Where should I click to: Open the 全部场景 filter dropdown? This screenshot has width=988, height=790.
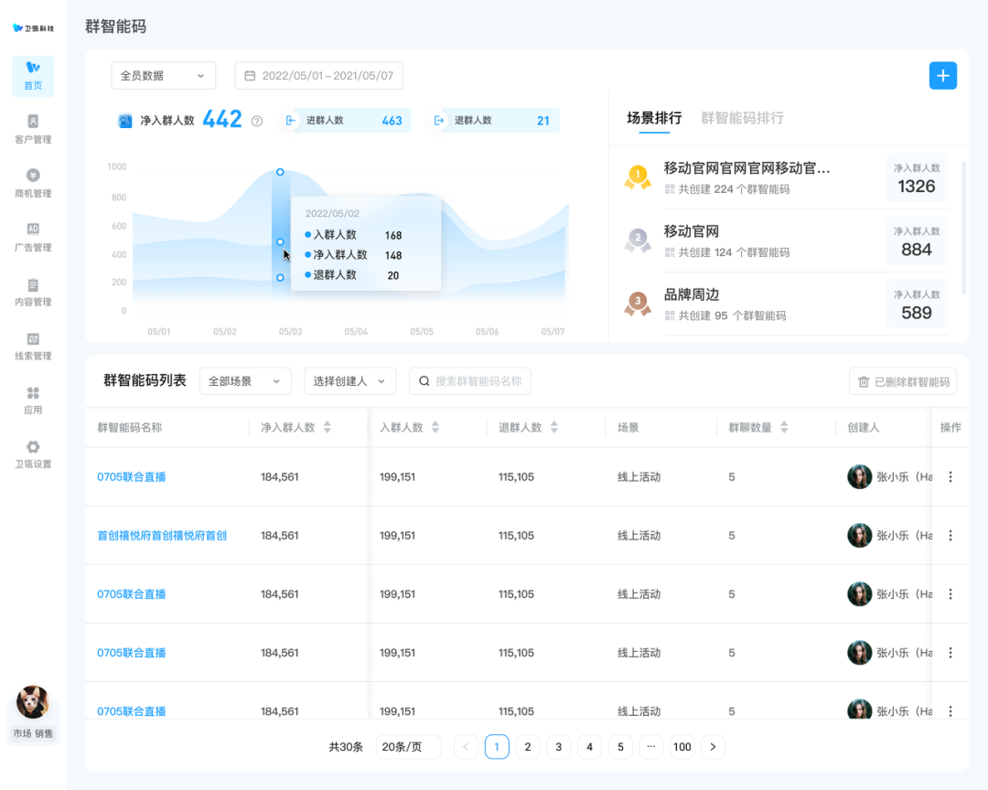244,381
